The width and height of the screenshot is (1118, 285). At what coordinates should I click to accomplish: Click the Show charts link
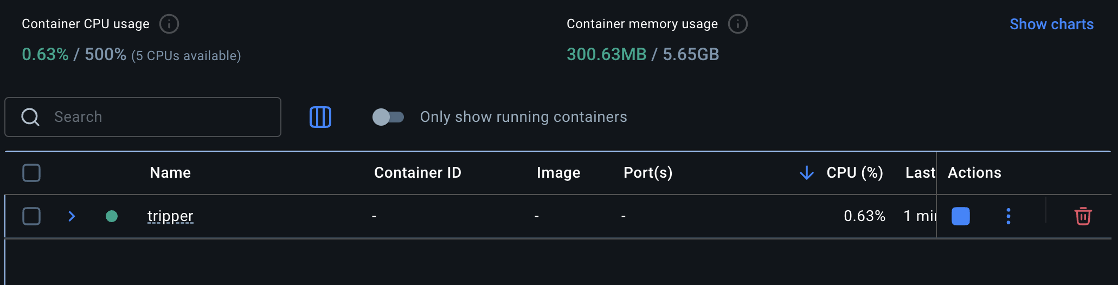point(1051,24)
